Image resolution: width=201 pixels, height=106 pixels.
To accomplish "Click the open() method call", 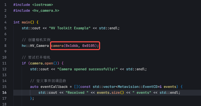I will (x=51, y=63).
